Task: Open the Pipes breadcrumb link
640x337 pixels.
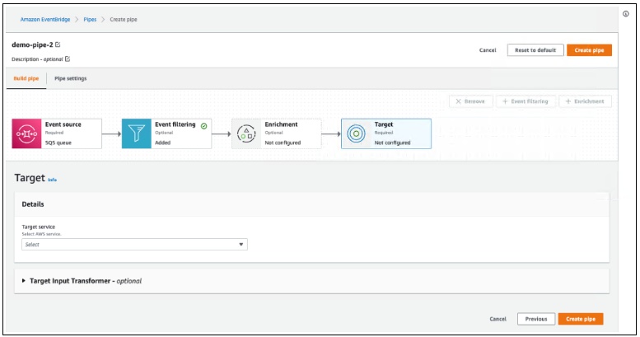Action: click(90, 19)
